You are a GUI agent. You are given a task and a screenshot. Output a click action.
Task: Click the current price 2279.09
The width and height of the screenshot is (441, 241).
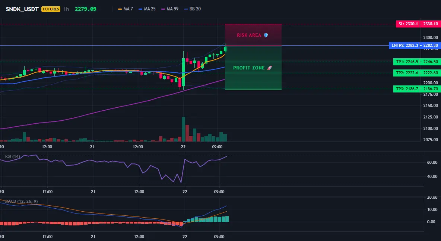(x=86, y=9)
